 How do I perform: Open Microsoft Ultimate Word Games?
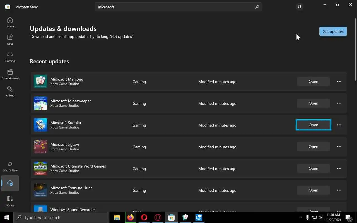[x=313, y=168]
